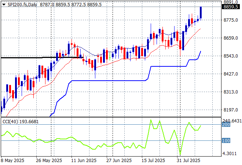
Task: Click the CCI(40) indicator label
Action: click(19, 121)
